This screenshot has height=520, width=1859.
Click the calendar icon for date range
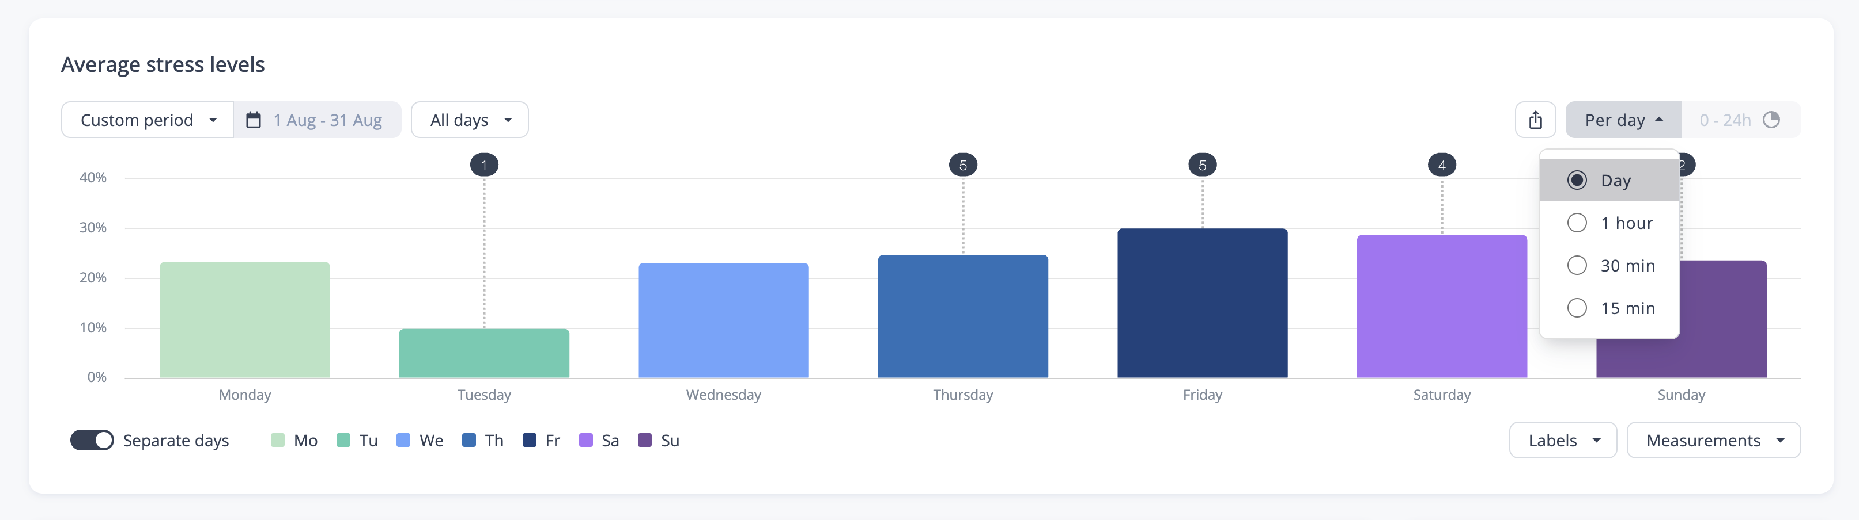tap(254, 120)
